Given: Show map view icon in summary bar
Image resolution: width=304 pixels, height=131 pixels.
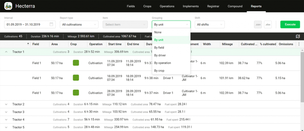Looking at the screenshot, I should coord(298,36).
